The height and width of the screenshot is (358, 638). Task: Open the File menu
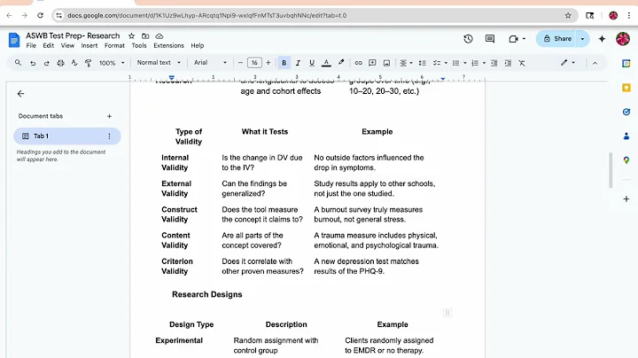31,45
